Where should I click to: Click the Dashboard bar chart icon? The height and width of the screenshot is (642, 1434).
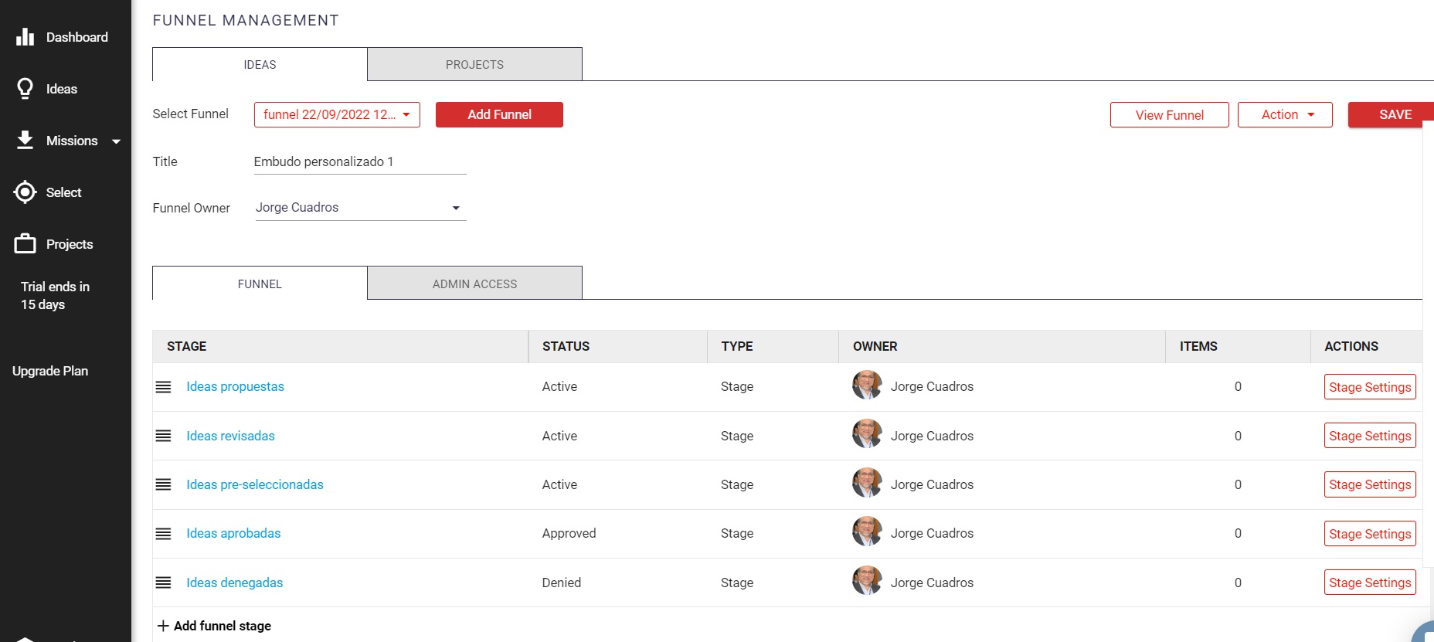coord(25,37)
